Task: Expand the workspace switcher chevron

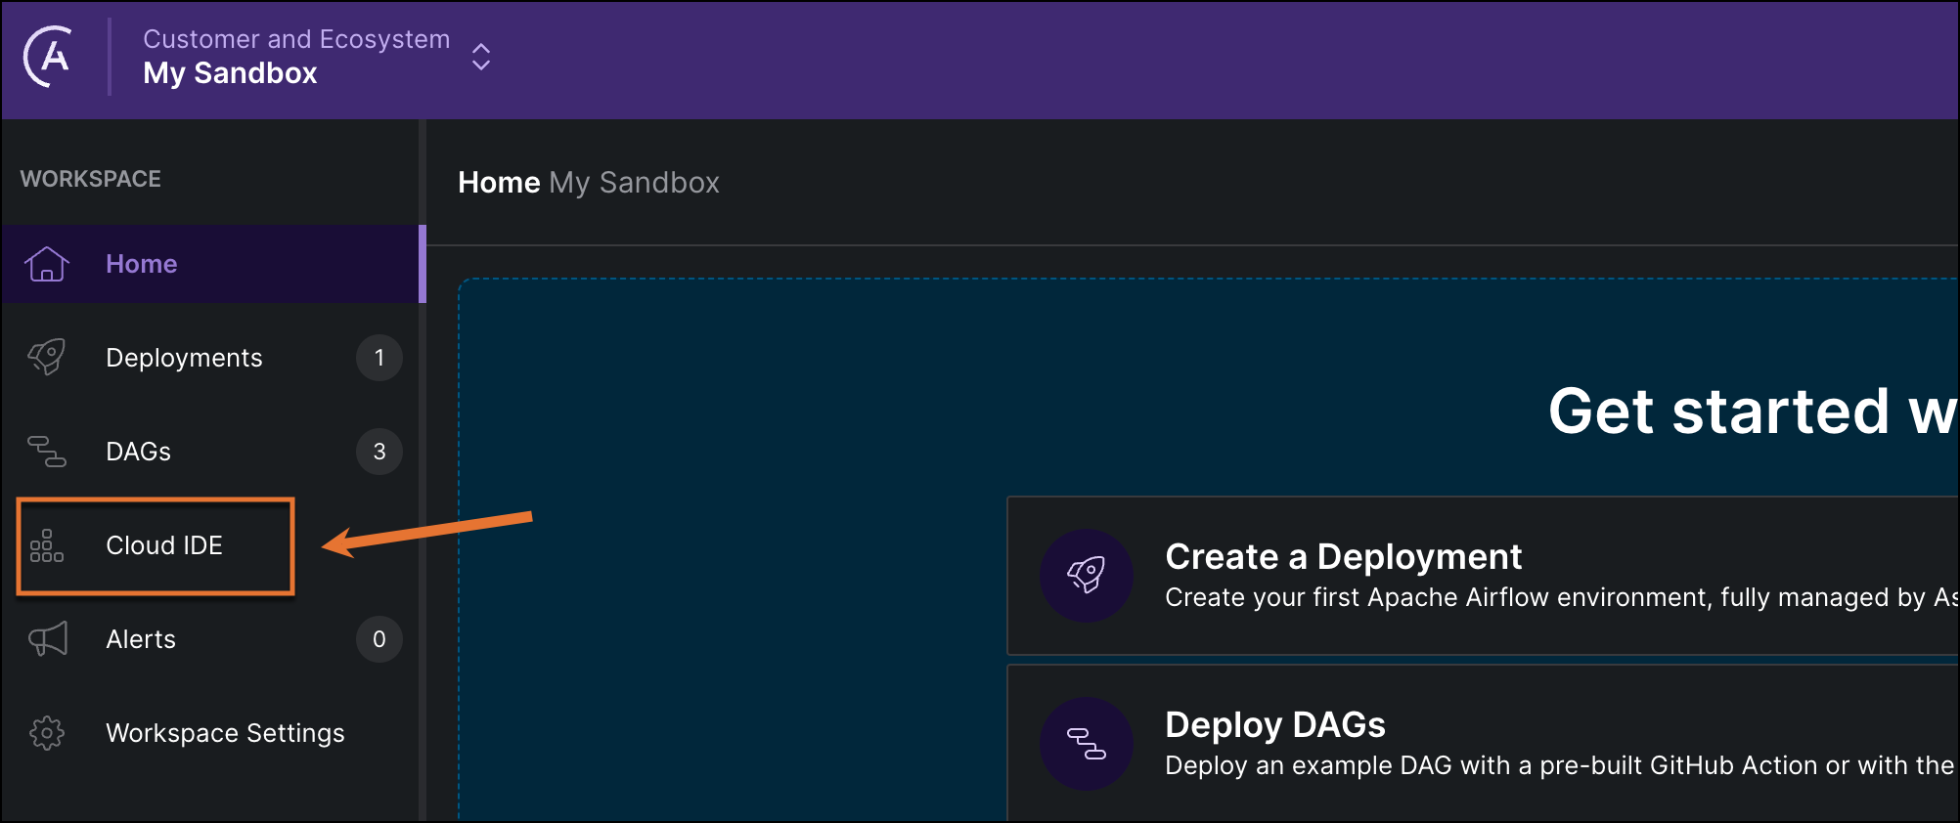Action: (480, 57)
